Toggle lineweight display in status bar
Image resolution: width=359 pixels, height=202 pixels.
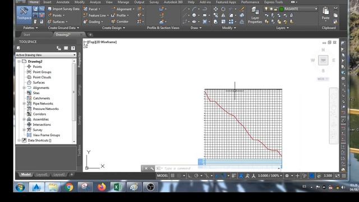(x=234, y=176)
